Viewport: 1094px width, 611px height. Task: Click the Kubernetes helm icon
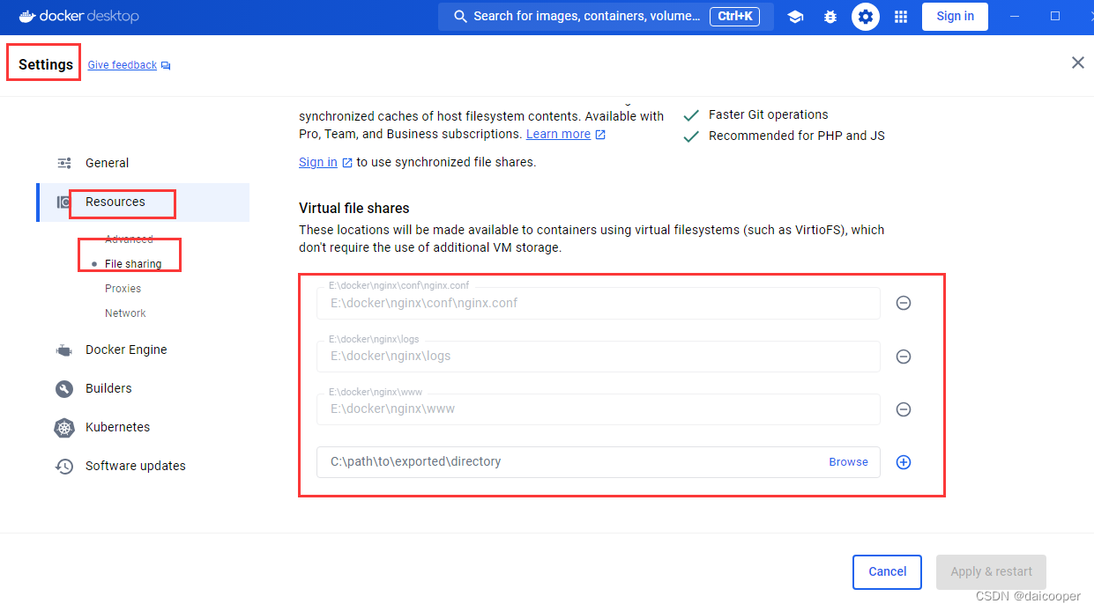(x=64, y=428)
